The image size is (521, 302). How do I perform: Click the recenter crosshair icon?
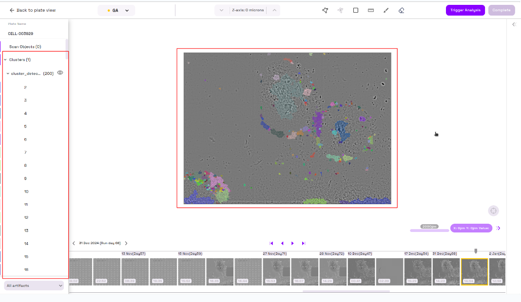click(x=493, y=211)
